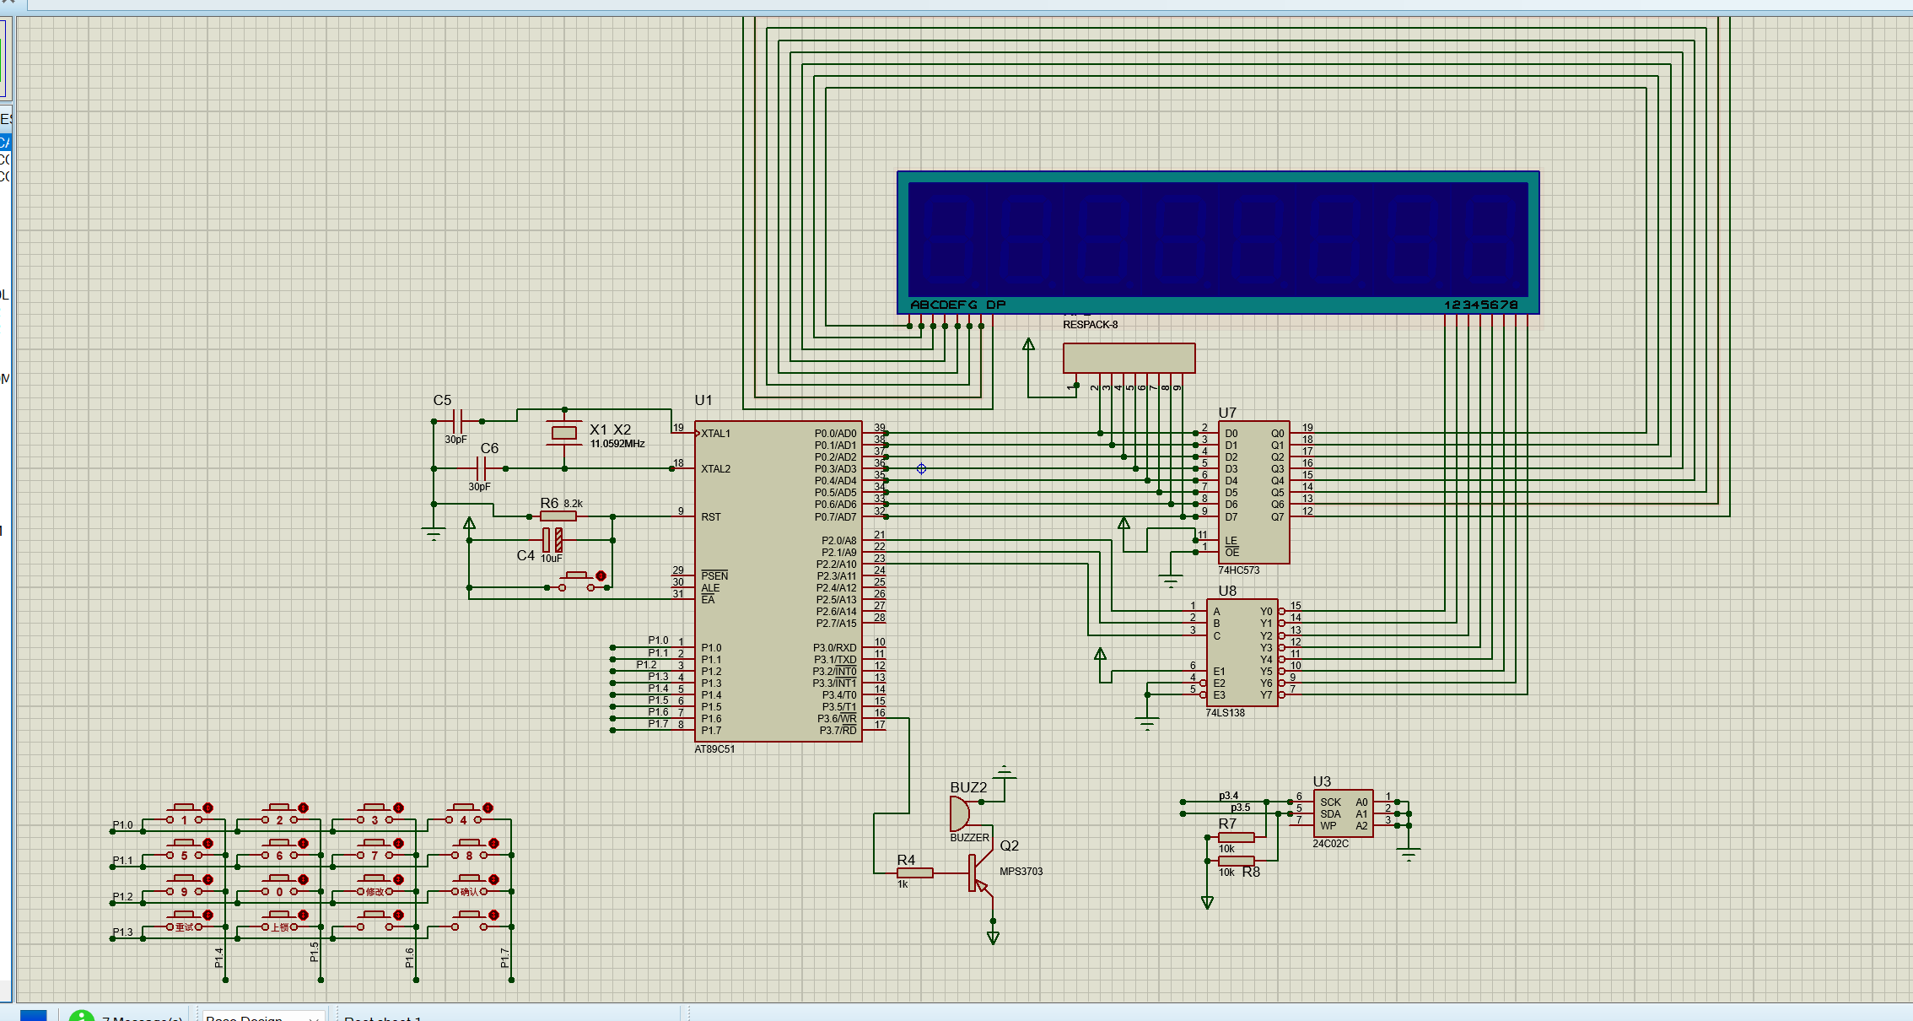The height and width of the screenshot is (1021, 1913).
Task: Toggle the red latch of keypad key 0
Action: 303,879
